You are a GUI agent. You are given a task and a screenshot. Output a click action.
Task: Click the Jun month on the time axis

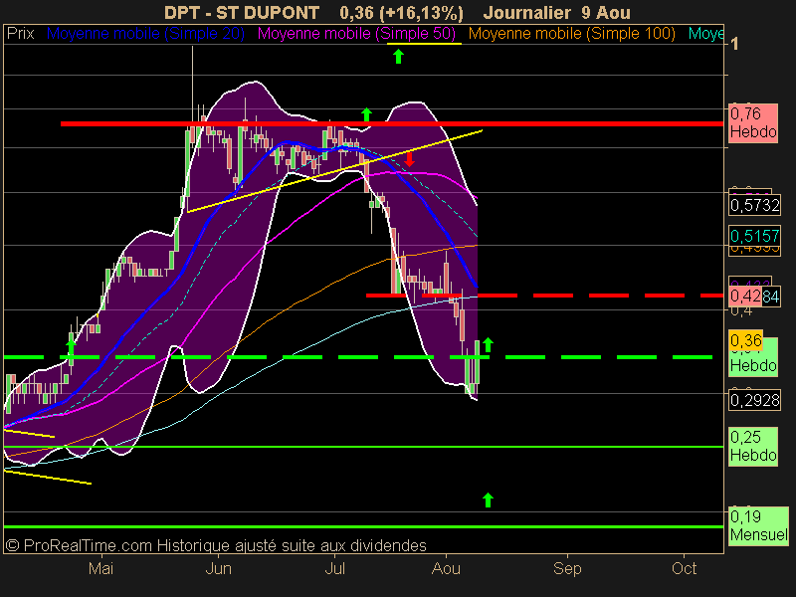pos(218,568)
